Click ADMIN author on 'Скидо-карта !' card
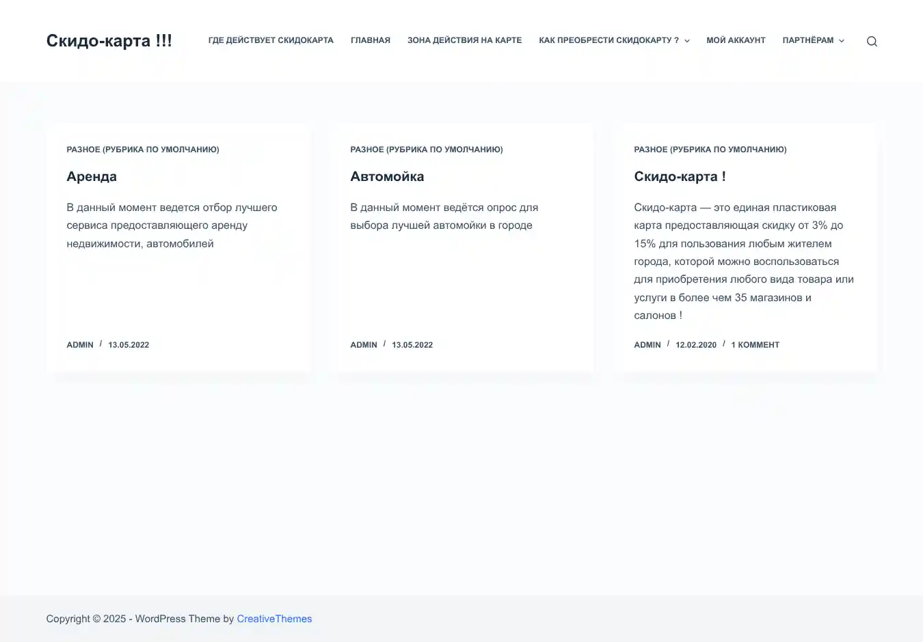The height and width of the screenshot is (642, 923). pyautogui.click(x=647, y=345)
